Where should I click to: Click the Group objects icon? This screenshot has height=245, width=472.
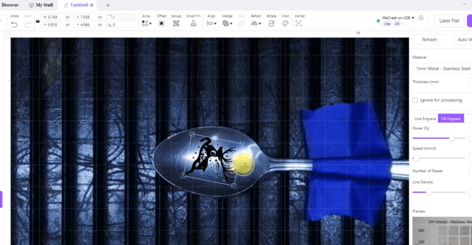176,23
